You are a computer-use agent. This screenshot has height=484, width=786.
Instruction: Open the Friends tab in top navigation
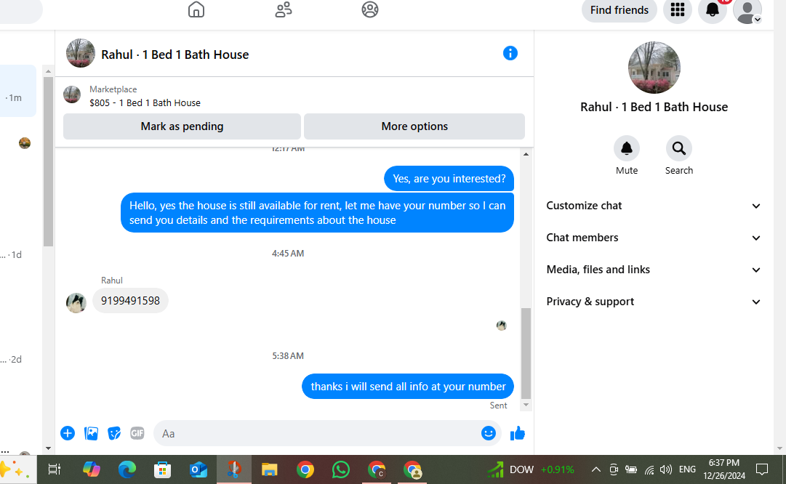click(x=284, y=9)
